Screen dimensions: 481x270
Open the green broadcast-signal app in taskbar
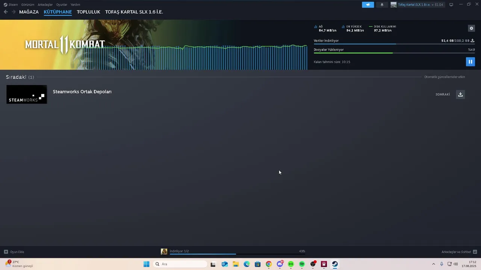(x=291, y=264)
